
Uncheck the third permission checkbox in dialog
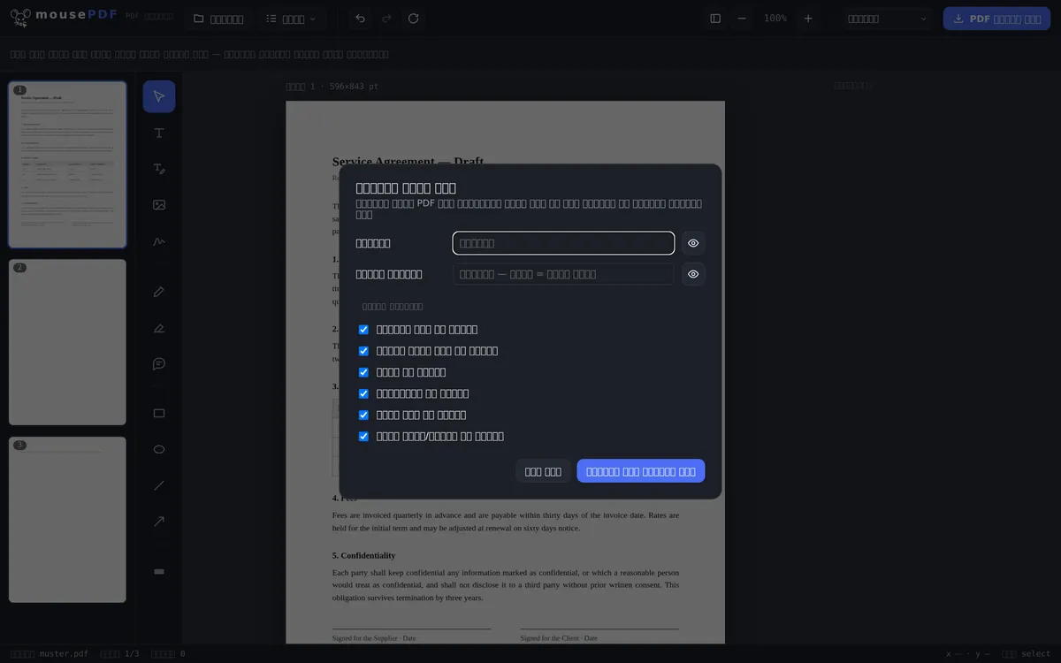point(363,372)
